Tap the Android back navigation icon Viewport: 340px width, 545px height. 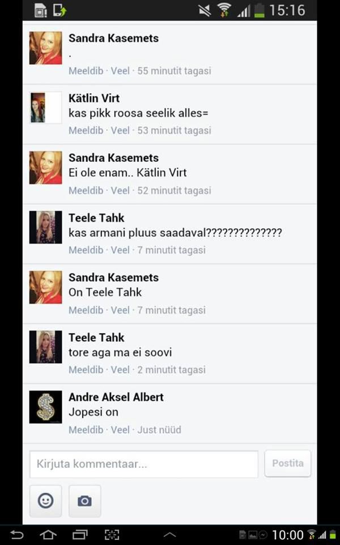click(16, 535)
